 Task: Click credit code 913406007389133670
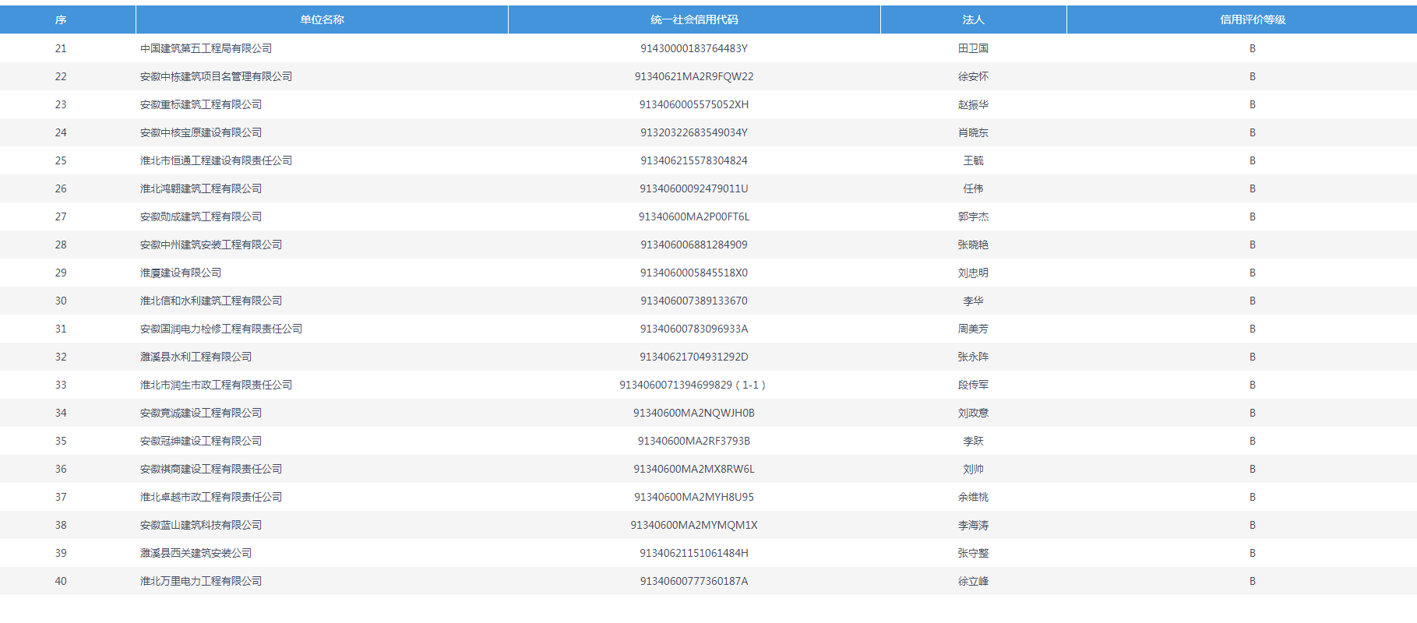(694, 301)
